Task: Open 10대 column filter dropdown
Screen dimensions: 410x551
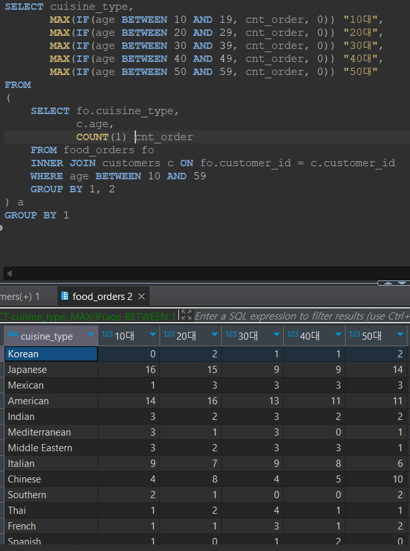Action: (x=153, y=334)
